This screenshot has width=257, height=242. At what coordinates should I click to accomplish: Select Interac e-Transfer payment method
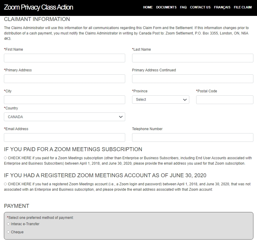(x=8, y=224)
